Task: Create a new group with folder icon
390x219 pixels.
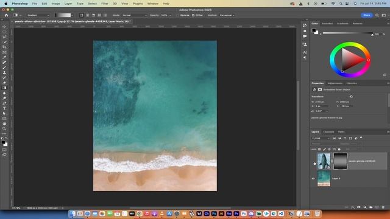Action: (371, 207)
